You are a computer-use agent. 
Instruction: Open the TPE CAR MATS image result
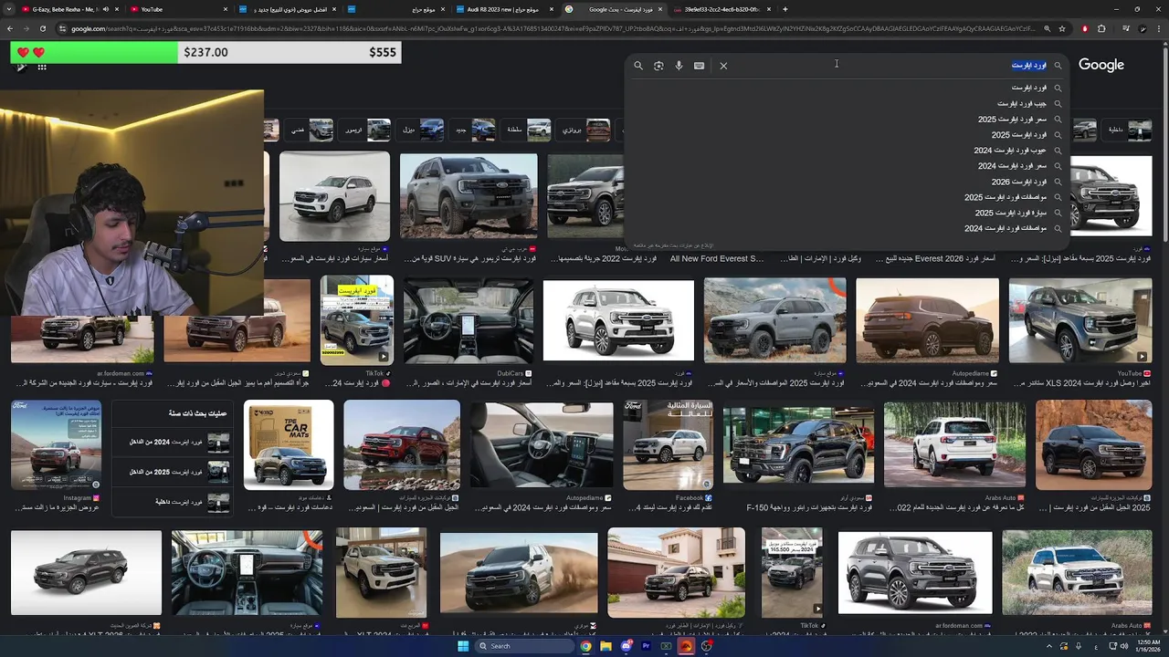(289, 445)
